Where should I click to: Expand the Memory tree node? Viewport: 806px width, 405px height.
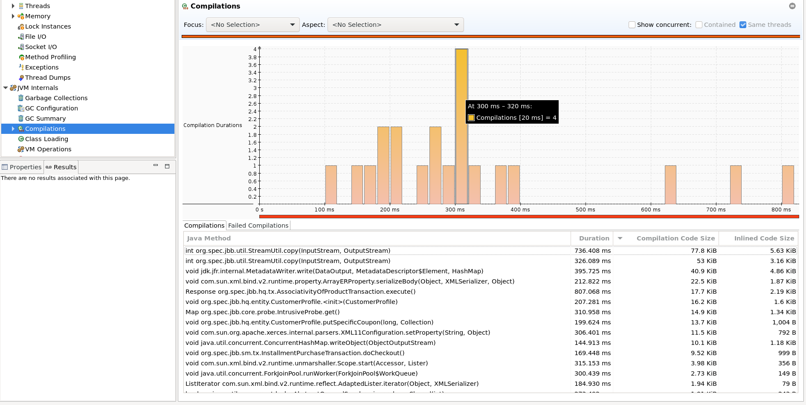[13, 16]
